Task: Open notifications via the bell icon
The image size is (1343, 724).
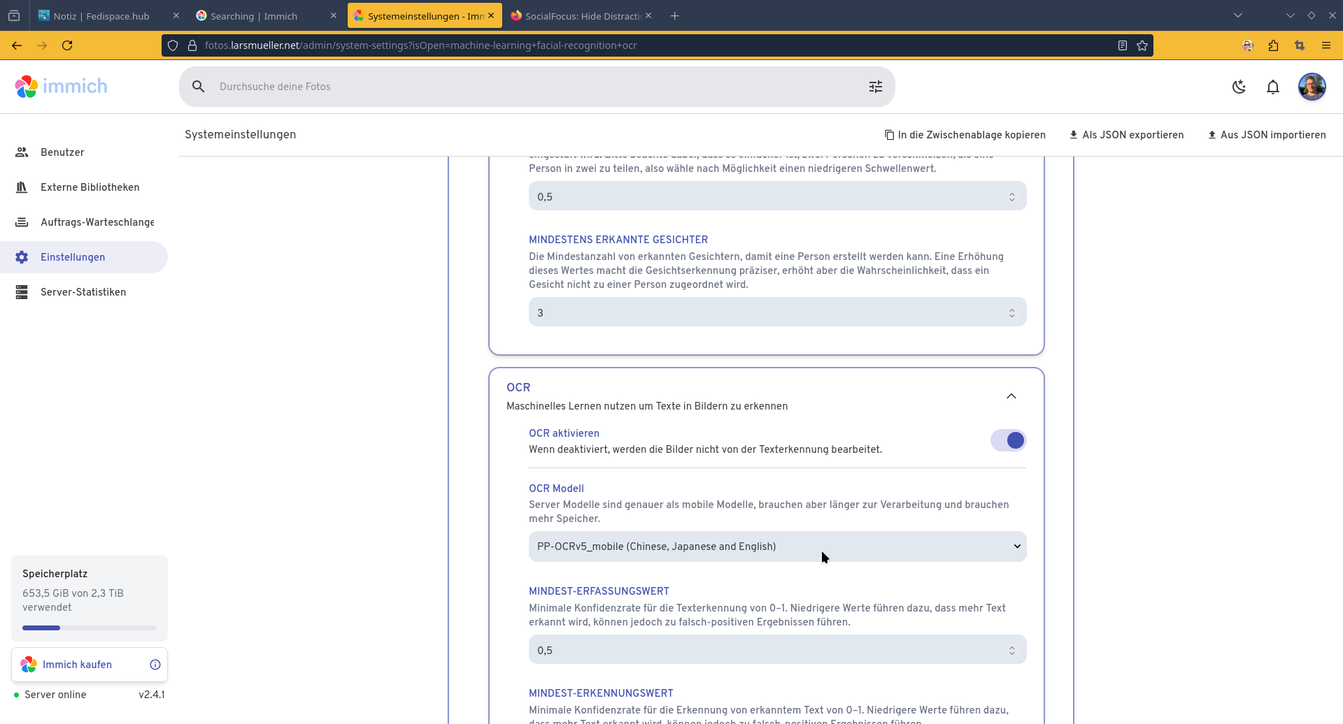Action: (1273, 87)
